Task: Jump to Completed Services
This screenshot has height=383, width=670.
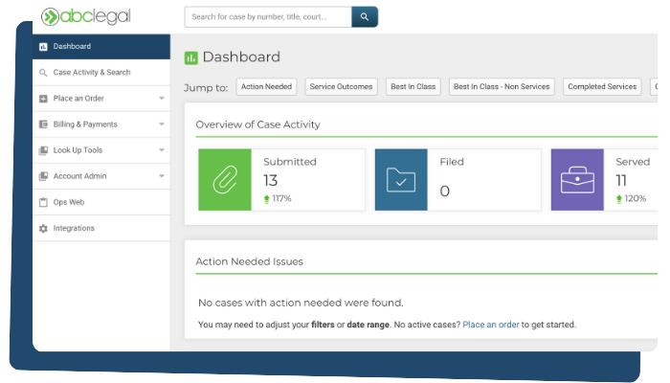Action: (602, 87)
